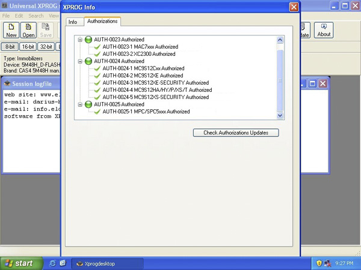Click the New file toolbar icon

tap(11, 30)
